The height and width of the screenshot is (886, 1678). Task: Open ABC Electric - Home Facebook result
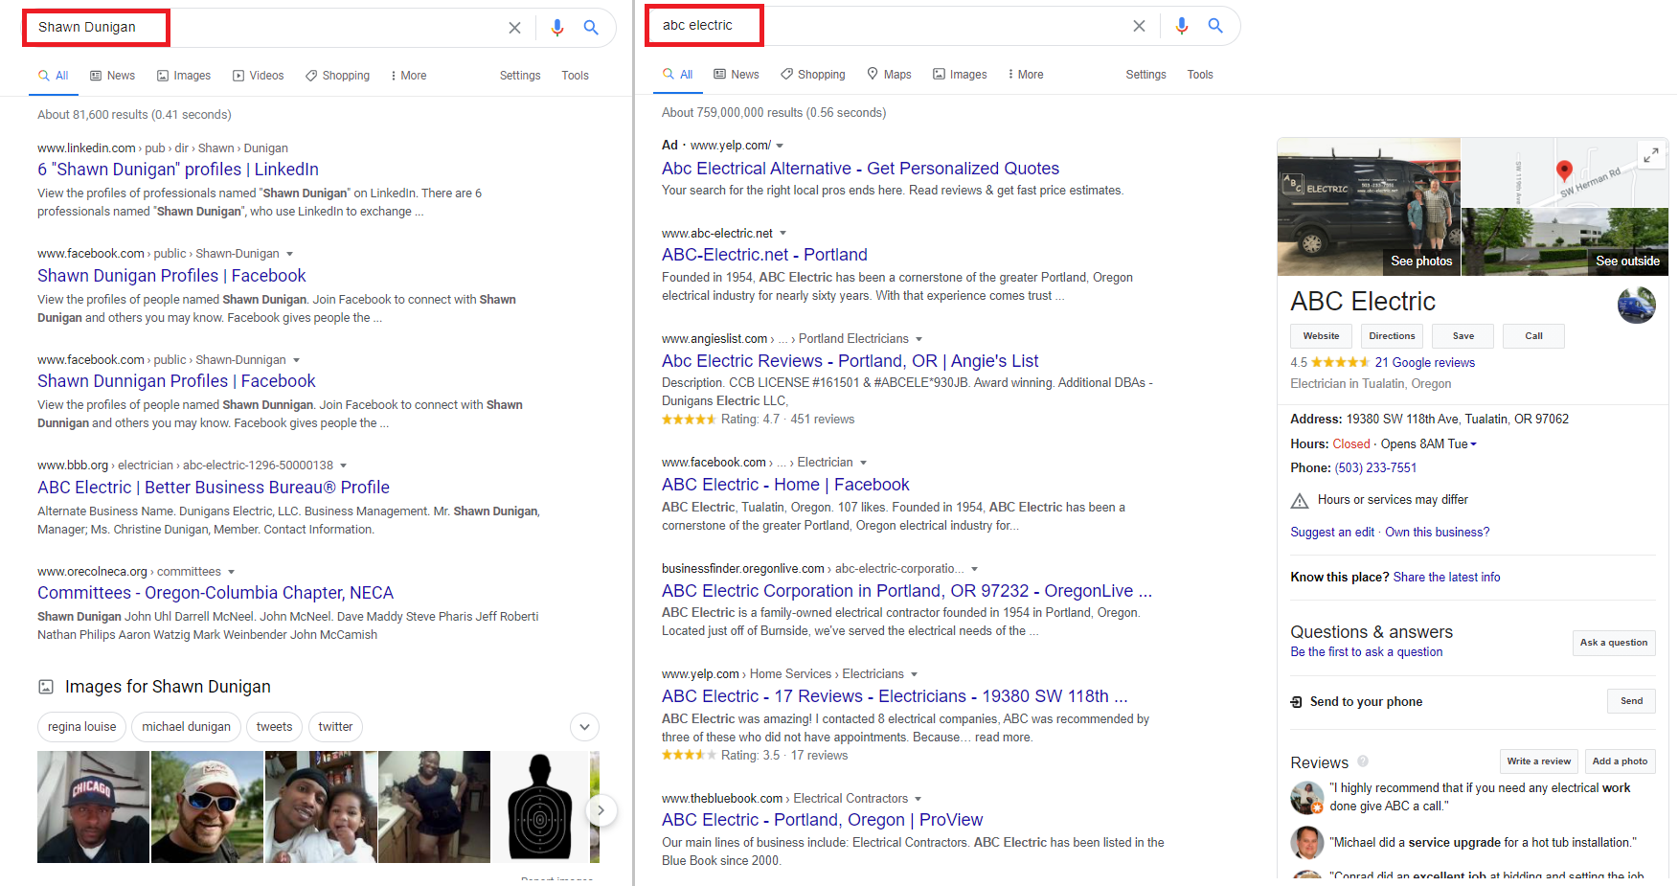pos(785,485)
